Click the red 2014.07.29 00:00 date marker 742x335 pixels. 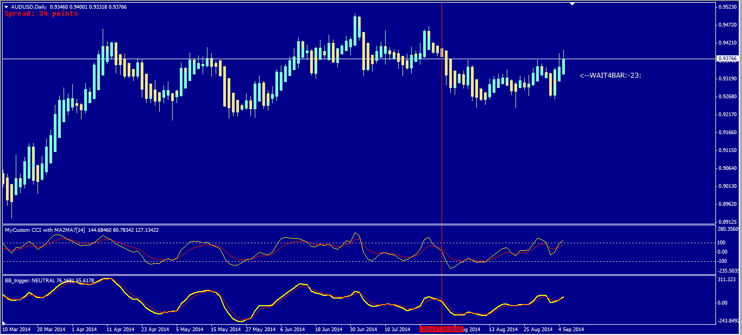441,329
